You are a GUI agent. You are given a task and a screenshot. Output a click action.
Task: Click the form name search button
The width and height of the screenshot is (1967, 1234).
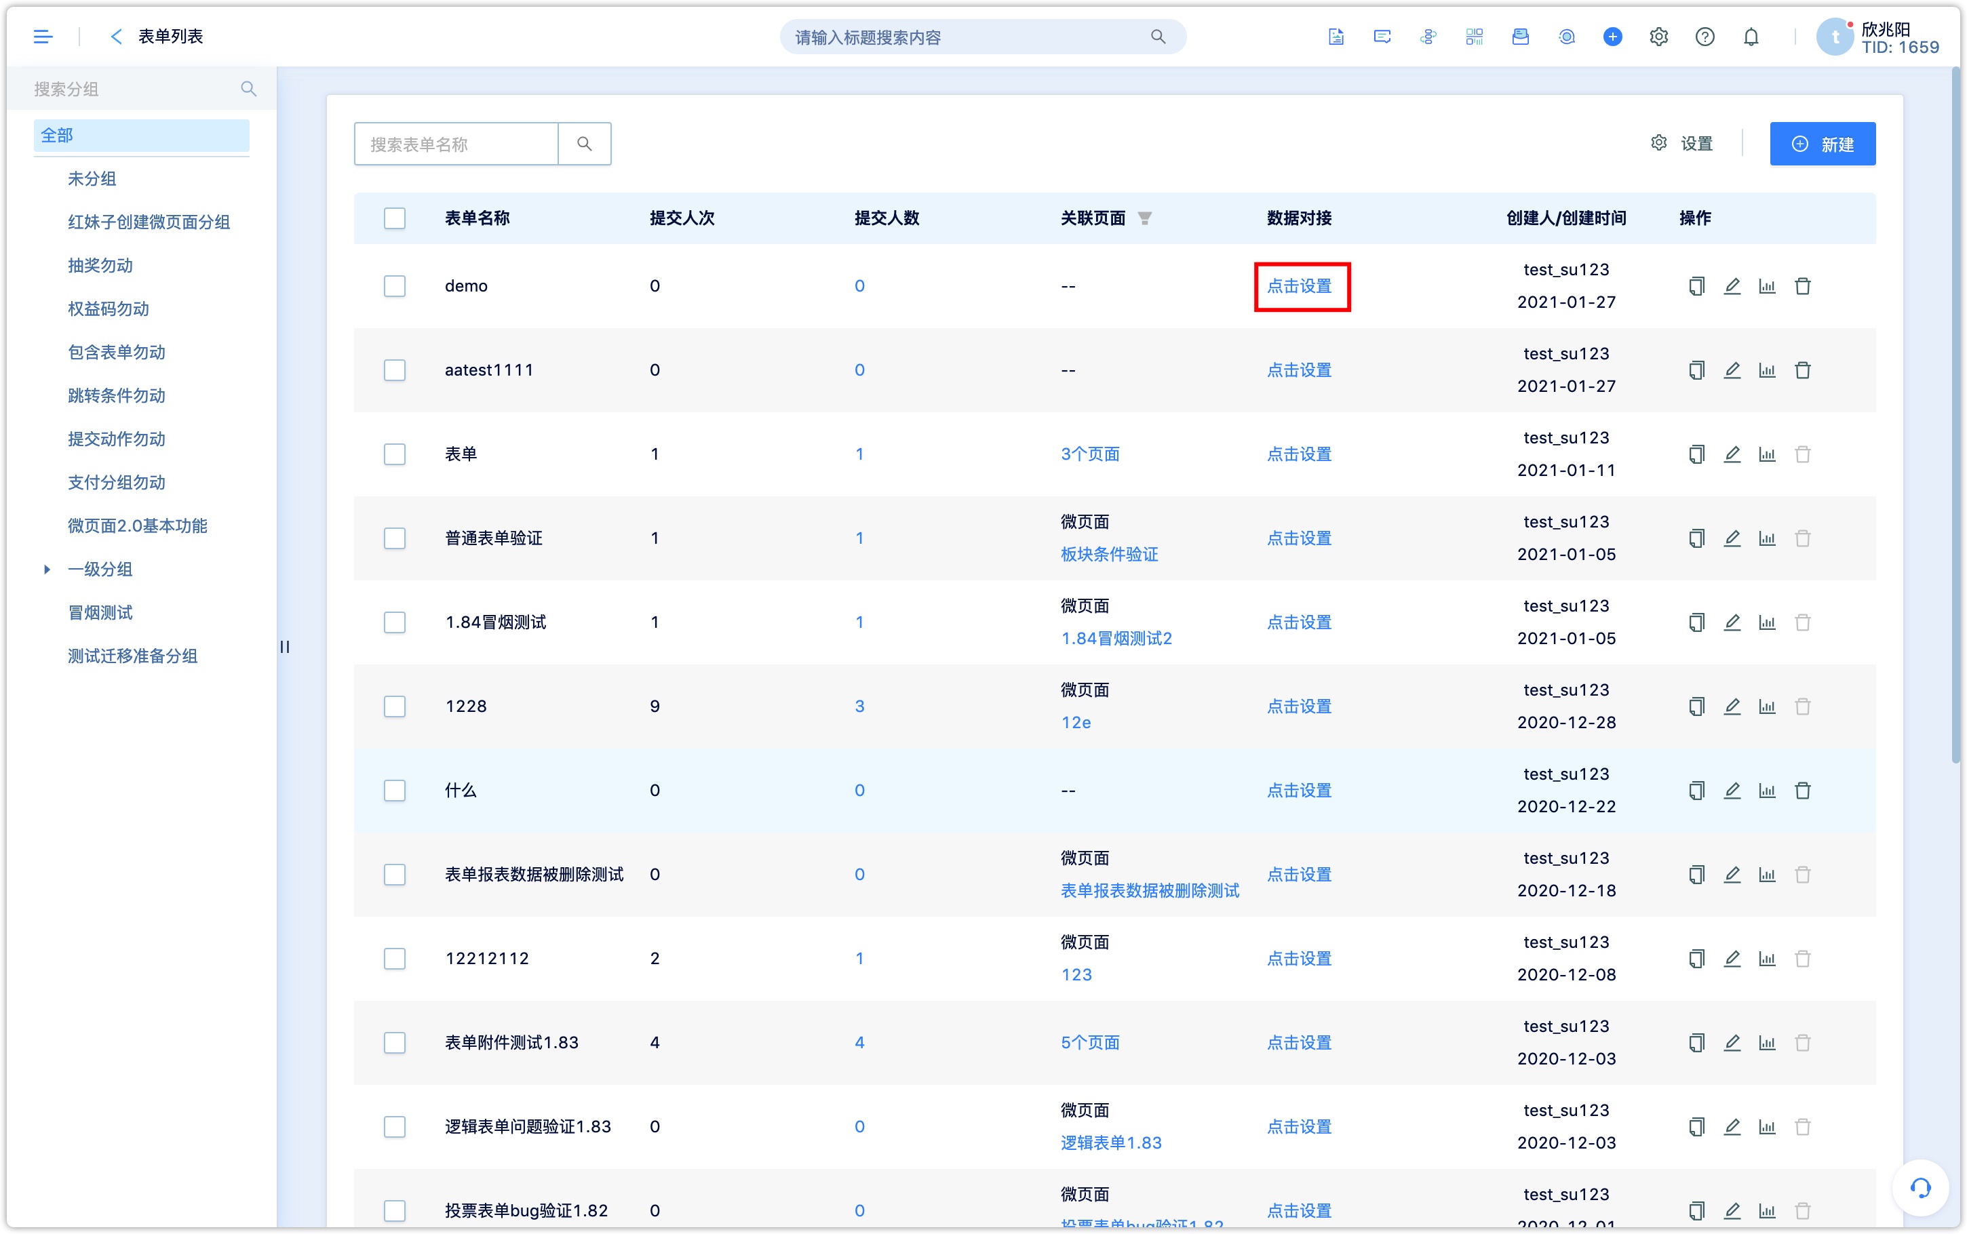(585, 144)
